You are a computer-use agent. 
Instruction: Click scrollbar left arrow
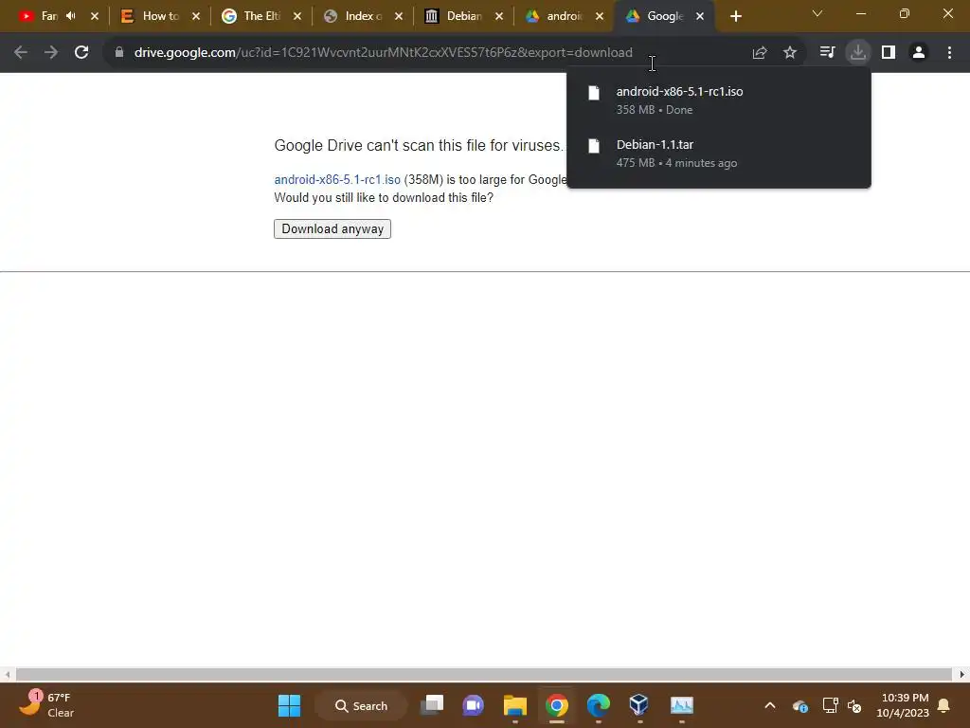point(7,674)
